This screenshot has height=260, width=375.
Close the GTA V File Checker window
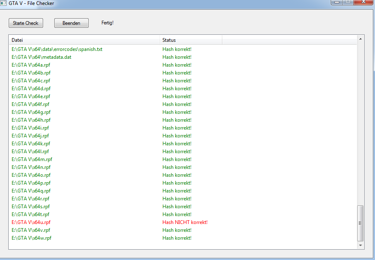pos(363,2)
